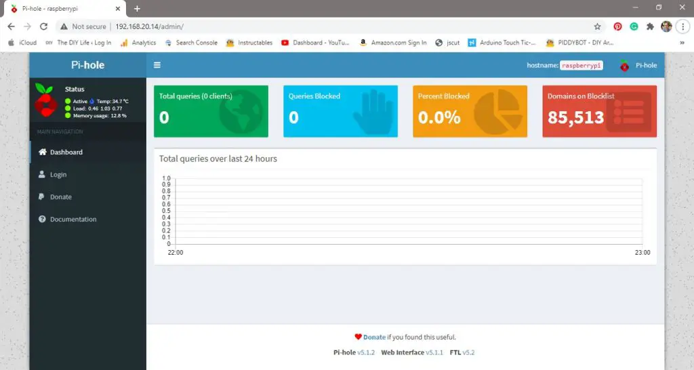Image resolution: width=694 pixels, height=370 pixels.
Task: Open the Dashboard home icon
Action: point(42,152)
